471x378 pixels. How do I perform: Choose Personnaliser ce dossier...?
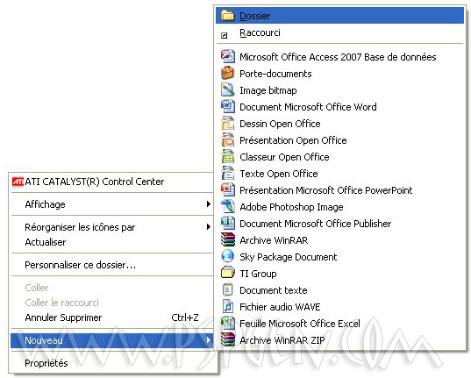[x=111, y=265]
